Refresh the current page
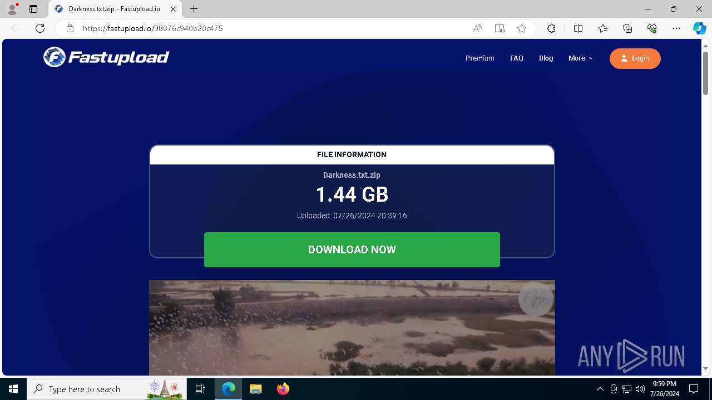 coord(40,28)
